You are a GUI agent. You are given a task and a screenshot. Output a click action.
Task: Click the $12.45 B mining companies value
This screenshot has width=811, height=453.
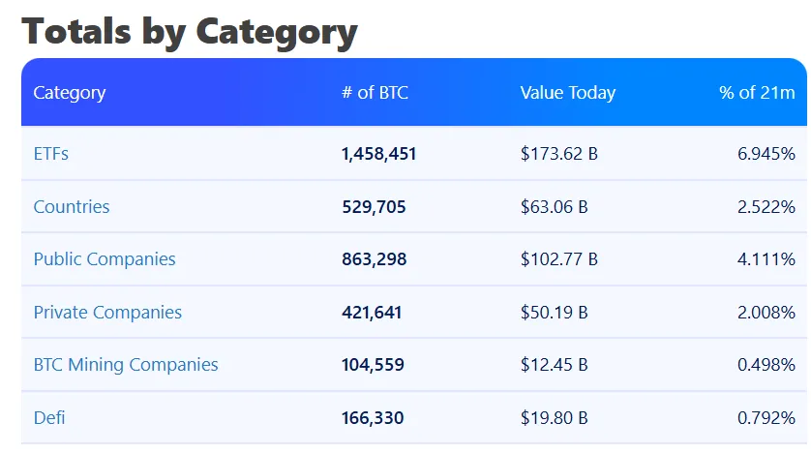pos(555,365)
